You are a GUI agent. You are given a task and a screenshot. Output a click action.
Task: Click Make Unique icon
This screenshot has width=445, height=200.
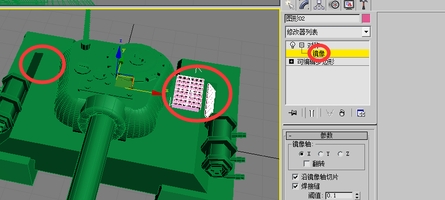[329, 113]
